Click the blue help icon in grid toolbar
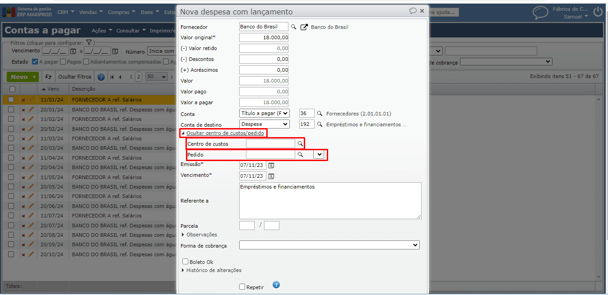The height and width of the screenshot is (295, 608). coord(101,77)
